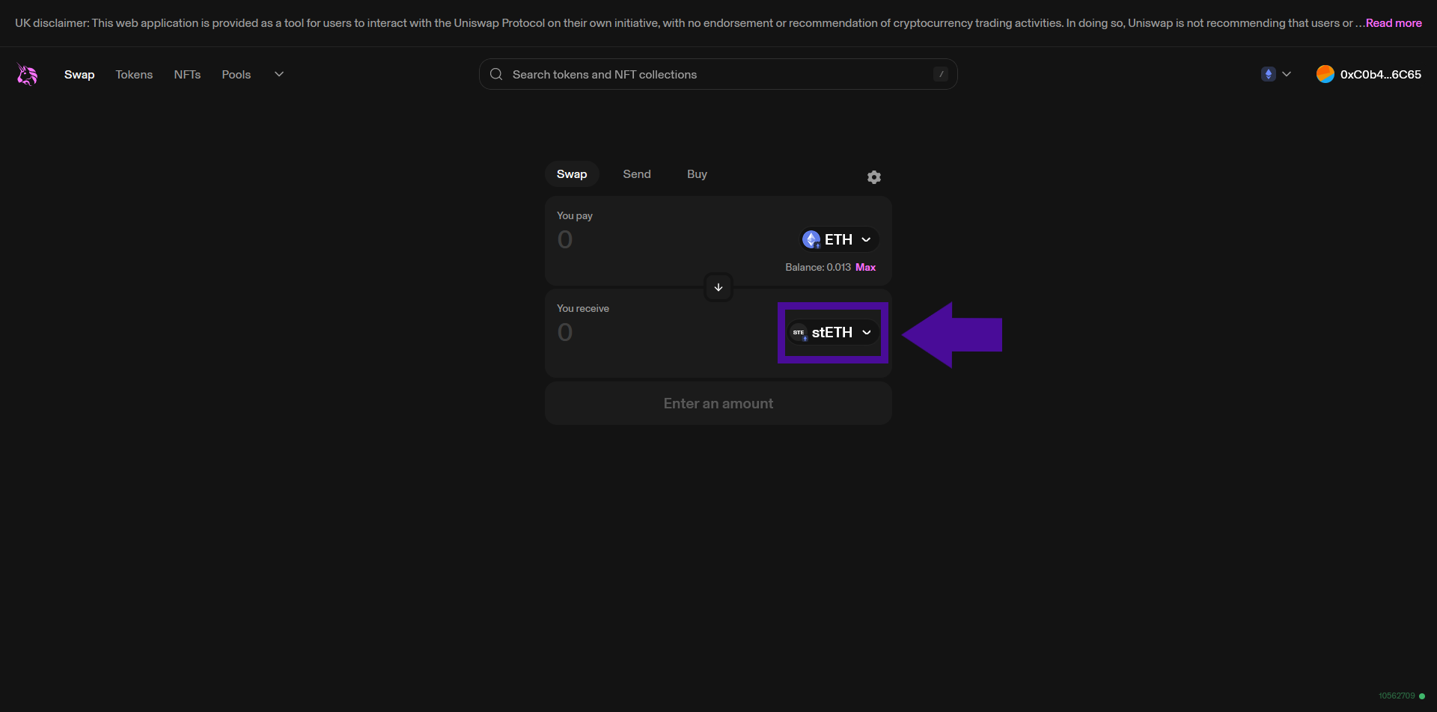Image resolution: width=1437 pixels, height=712 pixels.
Task: Expand the navigation more-options chevron
Action: pos(279,74)
